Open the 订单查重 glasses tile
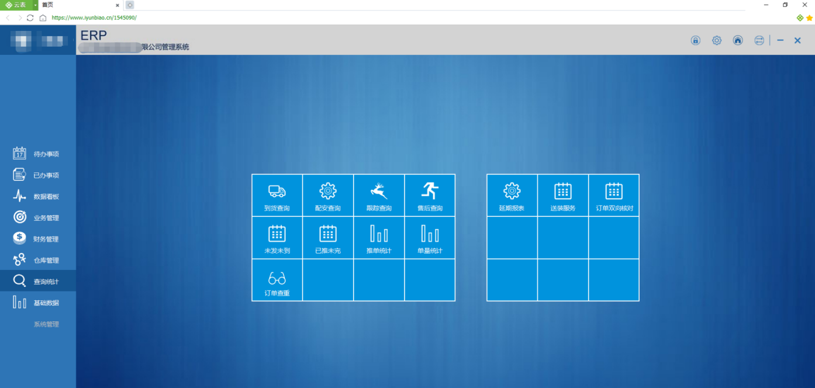The width and height of the screenshot is (815, 388). pyautogui.click(x=277, y=280)
